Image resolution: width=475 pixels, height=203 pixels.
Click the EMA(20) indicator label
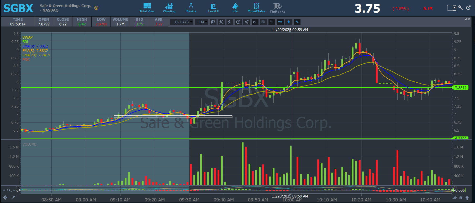(36, 55)
